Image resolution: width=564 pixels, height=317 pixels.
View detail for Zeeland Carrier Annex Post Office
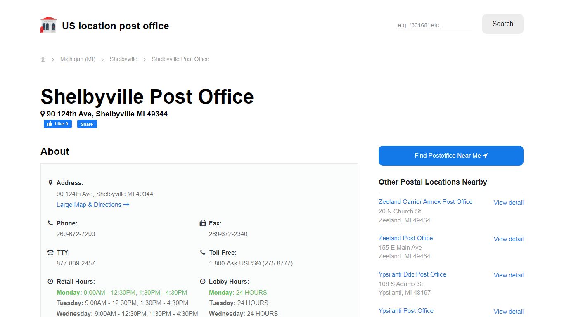(509, 203)
